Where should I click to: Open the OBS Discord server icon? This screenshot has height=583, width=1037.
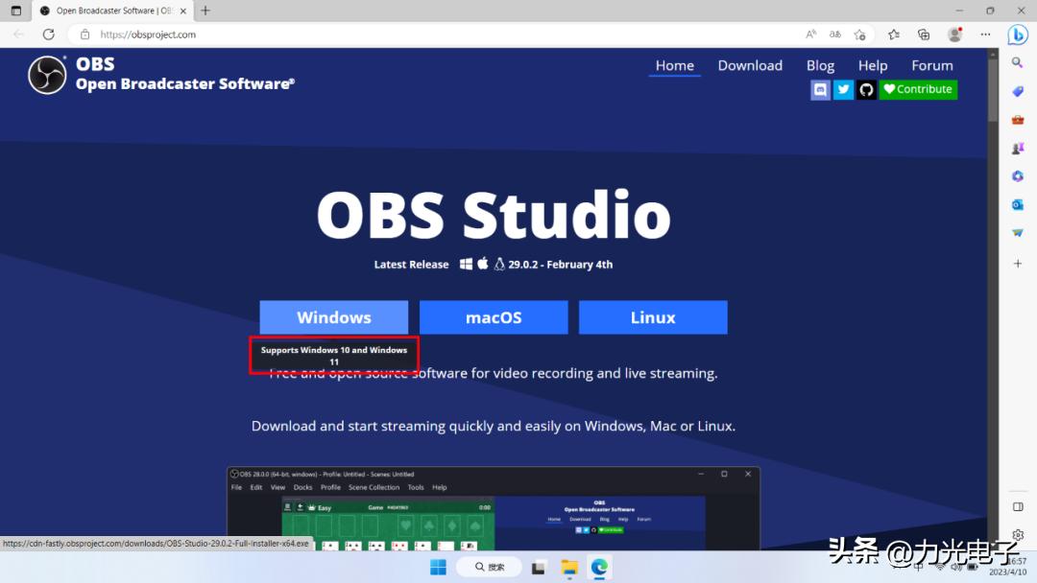pyautogui.click(x=820, y=89)
